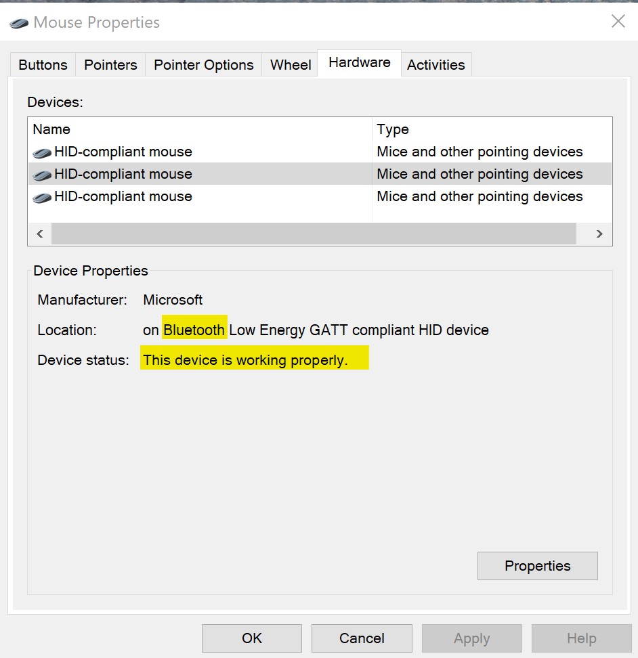638x658 pixels.
Task: Click the Properties button
Action: (x=537, y=566)
